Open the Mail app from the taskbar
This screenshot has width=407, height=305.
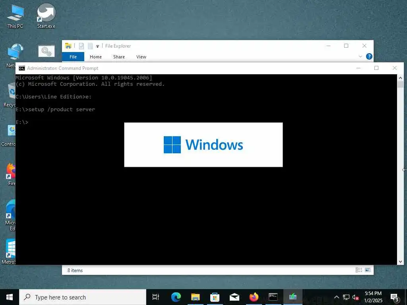(x=234, y=297)
